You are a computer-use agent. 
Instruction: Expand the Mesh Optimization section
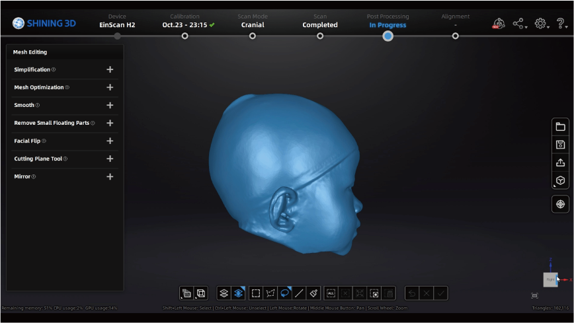[x=110, y=87]
